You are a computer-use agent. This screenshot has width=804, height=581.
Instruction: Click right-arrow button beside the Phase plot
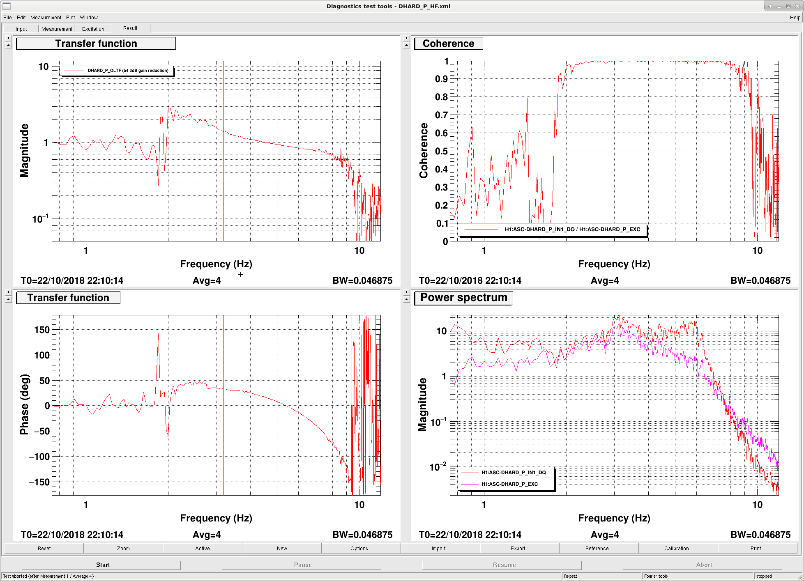pos(8,292)
